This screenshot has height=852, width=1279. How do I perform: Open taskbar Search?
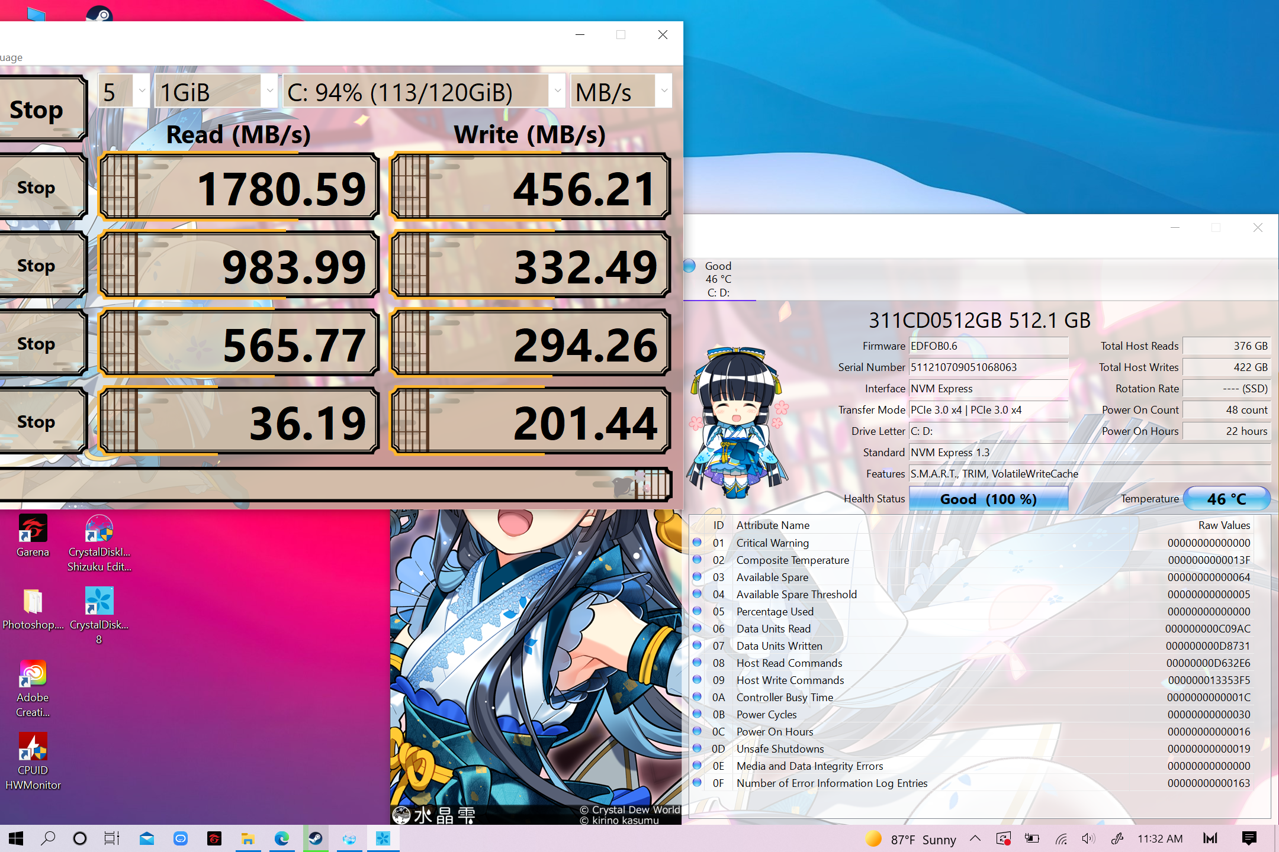click(x=48, y=838)
